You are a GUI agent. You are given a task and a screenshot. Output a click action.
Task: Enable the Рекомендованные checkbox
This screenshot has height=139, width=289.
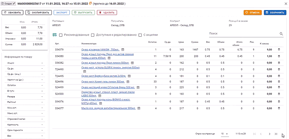click(60, 35)
